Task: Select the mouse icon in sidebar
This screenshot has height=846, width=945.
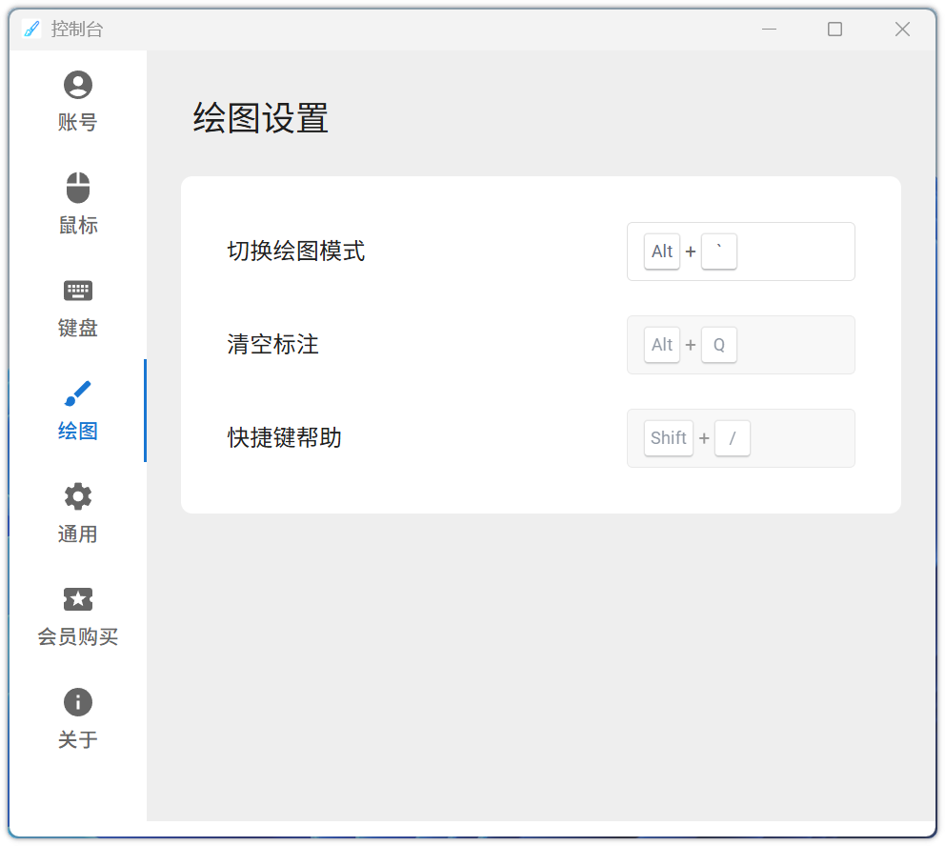Action: tap(78, 188)
